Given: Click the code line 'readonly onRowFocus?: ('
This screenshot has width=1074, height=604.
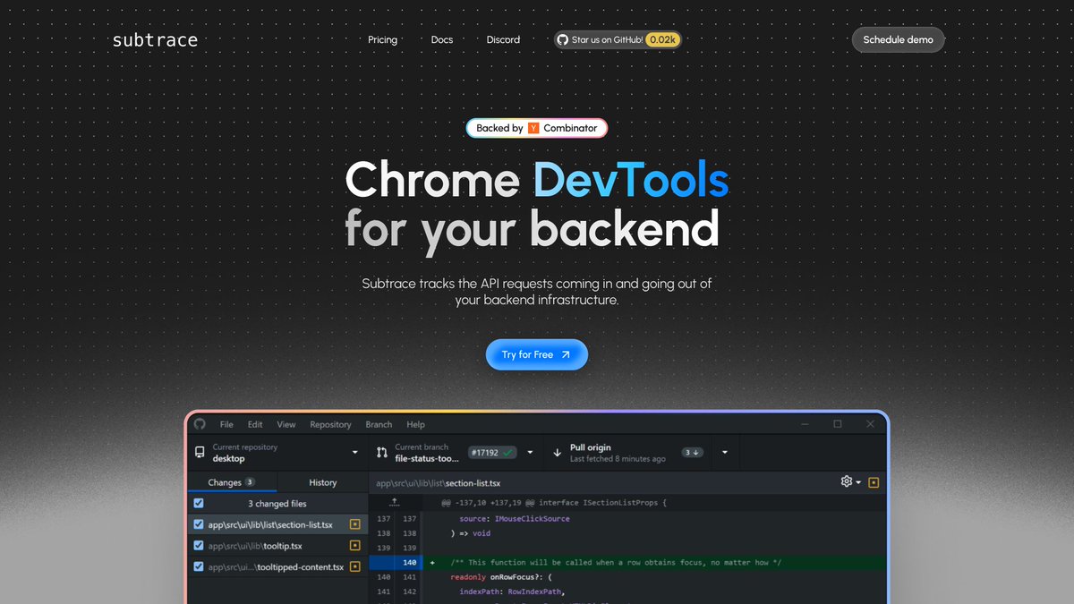Looking at the screenshot, I should 502,577.
